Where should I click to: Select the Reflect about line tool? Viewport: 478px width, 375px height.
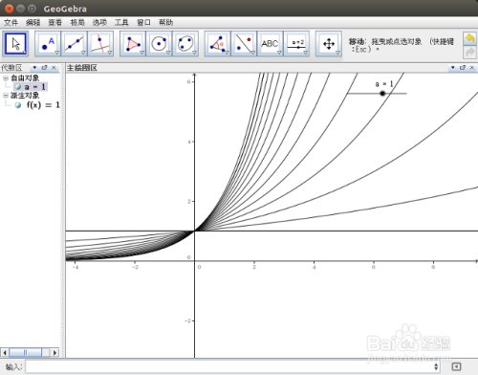tap(244, 44)
